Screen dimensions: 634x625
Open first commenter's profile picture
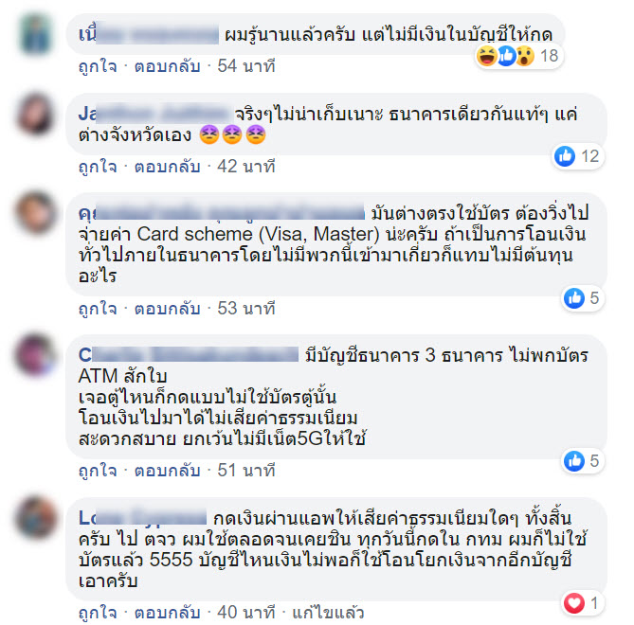point(36,34)
